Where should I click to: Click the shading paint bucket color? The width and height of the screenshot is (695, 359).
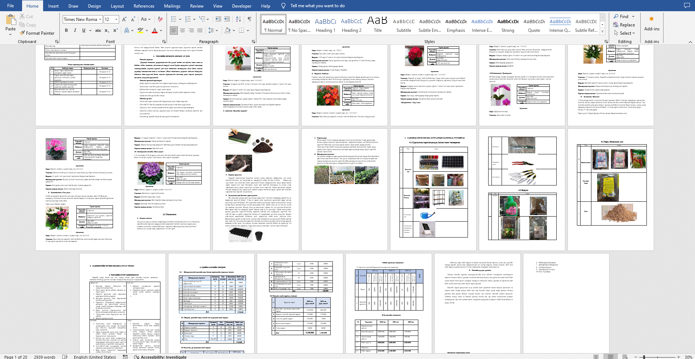point(227,30)
